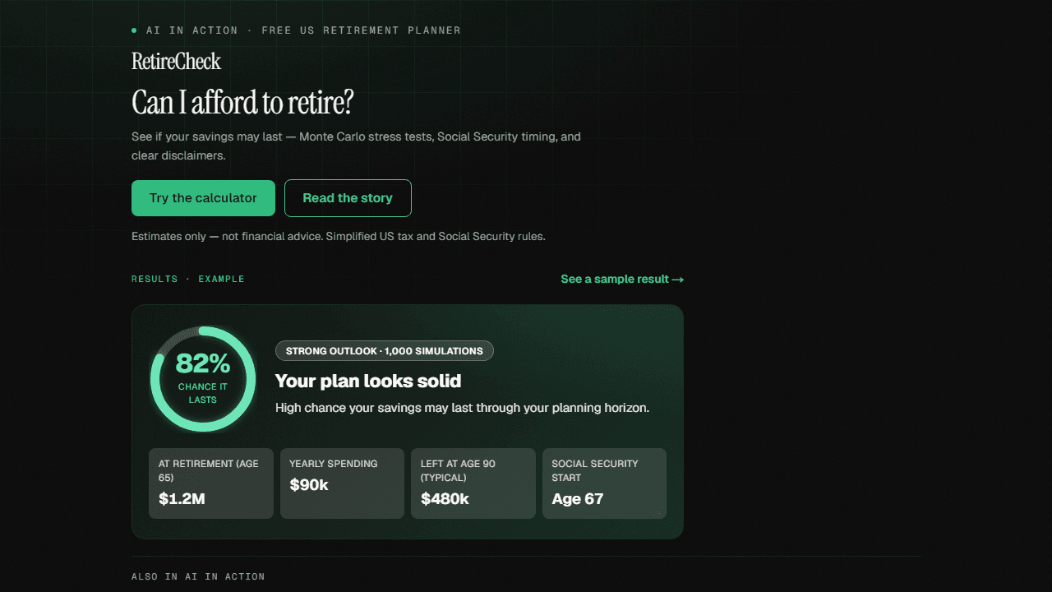Open the Read the story button

pos(348,198)
